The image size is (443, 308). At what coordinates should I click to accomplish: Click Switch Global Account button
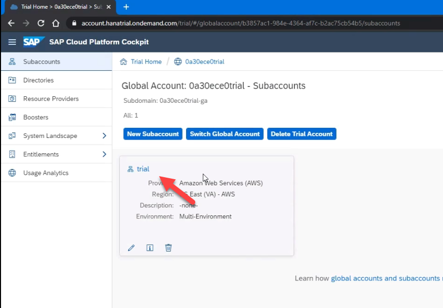coord(225,134)
